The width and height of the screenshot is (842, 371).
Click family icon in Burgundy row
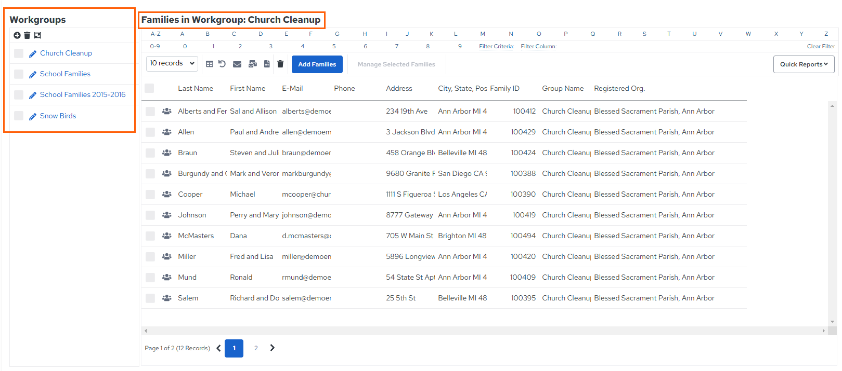167,173
